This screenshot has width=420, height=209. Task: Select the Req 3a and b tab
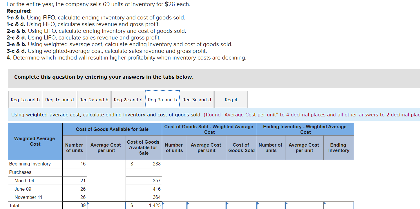[162, 99]
